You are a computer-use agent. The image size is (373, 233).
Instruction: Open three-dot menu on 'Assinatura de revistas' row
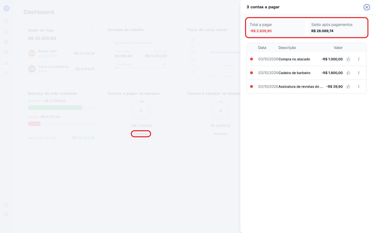click(x=359, y=86)
